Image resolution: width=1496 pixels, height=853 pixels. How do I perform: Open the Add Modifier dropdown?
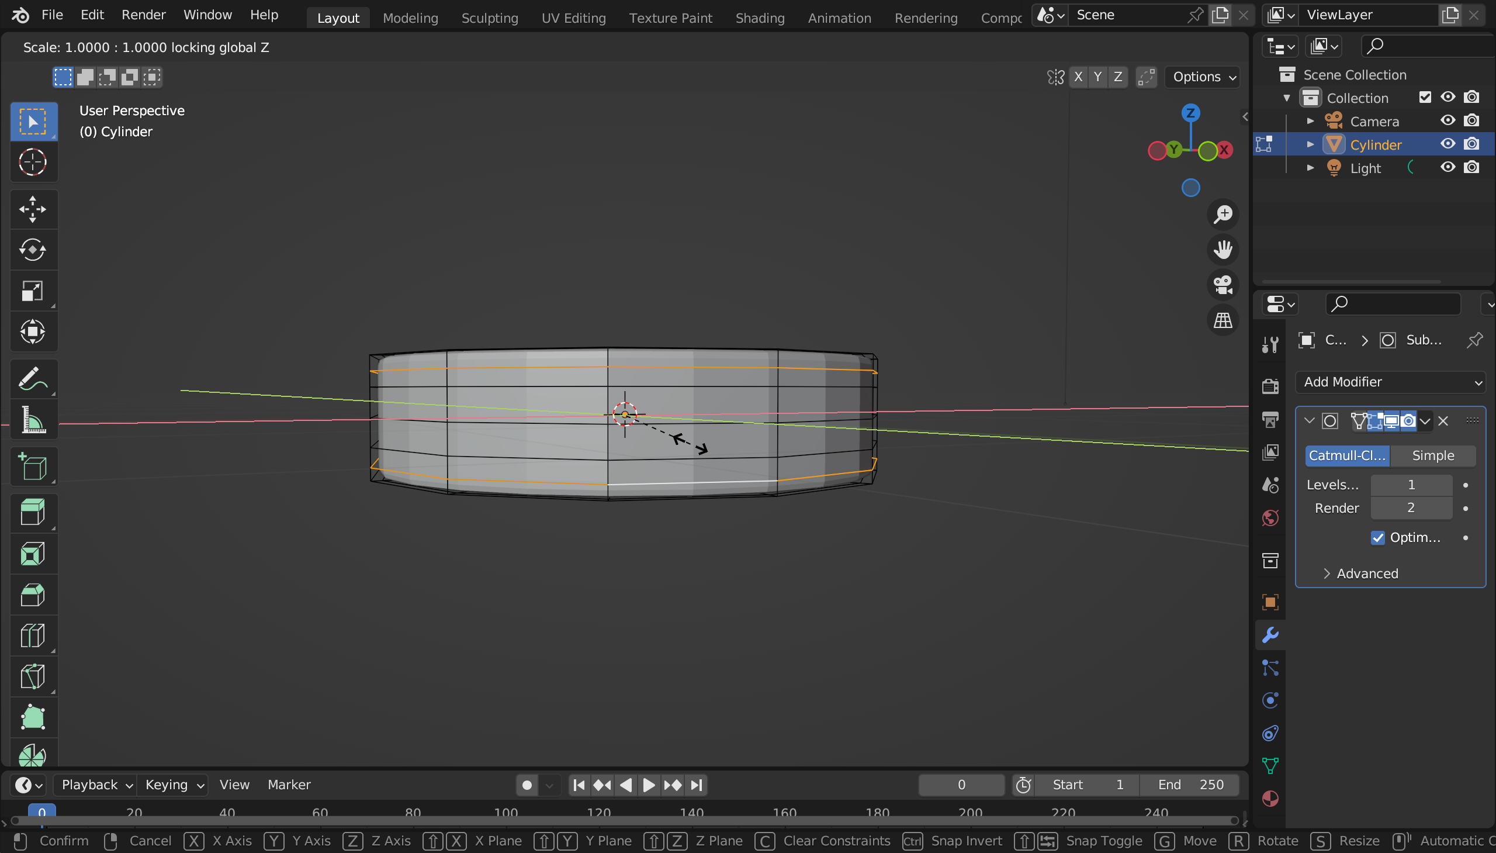[x=1391, y=382]
